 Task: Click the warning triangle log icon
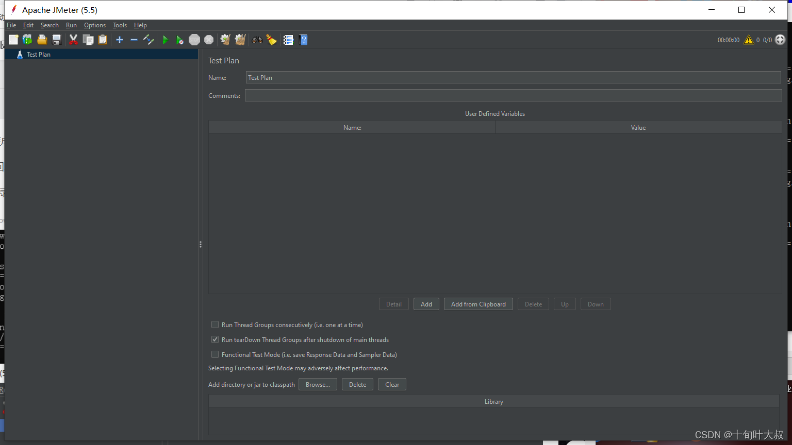coord(749,40)
